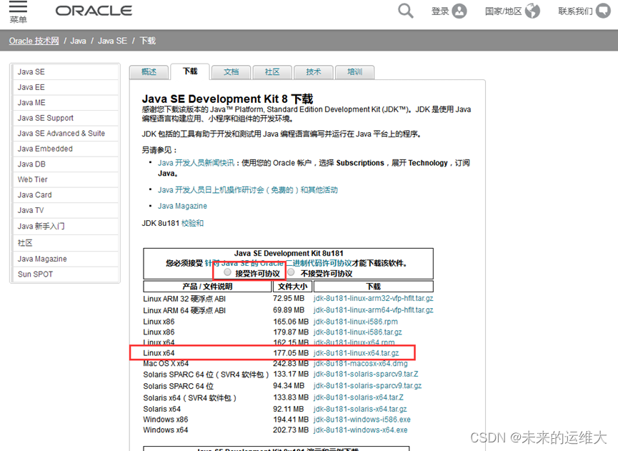
Task: Click the login user avatar icon
Action: pyautogui.click(x=459, y=11)
